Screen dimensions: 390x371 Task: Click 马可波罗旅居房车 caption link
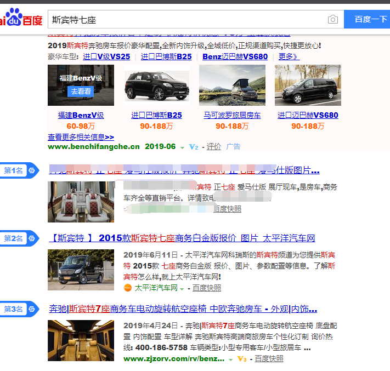[x=232, y=115]
